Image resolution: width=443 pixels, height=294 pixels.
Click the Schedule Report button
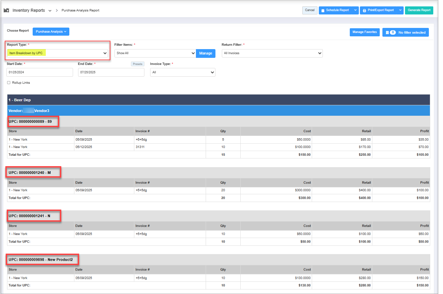coord(335,10)
